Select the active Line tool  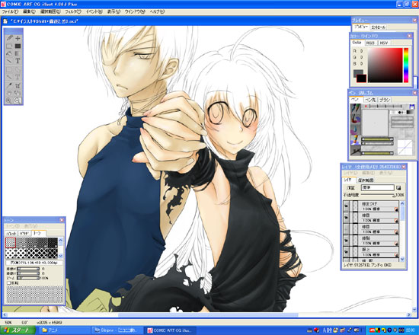(x=9, y=61)
